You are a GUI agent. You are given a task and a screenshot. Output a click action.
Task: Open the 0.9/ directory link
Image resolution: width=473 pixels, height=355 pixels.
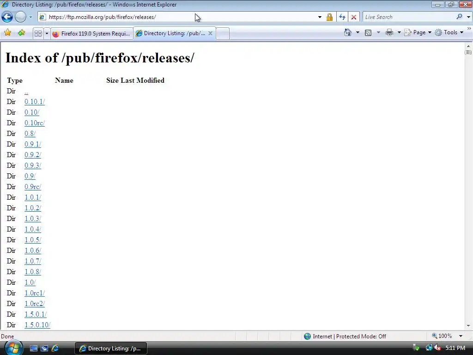pyautogui.click(x=30, y=176)
